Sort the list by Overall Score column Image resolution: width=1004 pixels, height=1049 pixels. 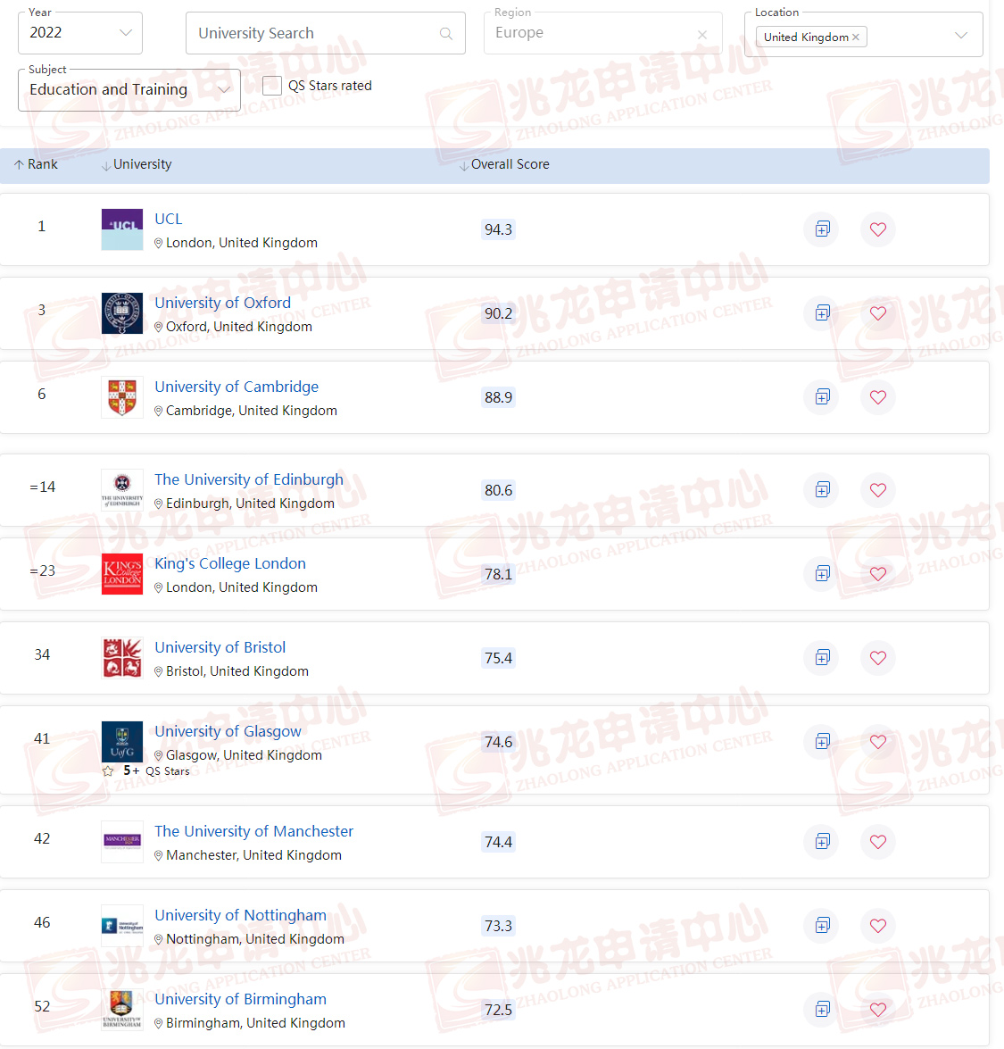(510, 164)
